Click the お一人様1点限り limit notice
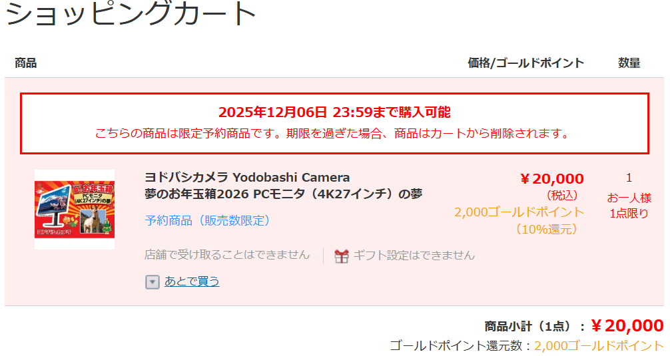 click(x=629, y=206)
